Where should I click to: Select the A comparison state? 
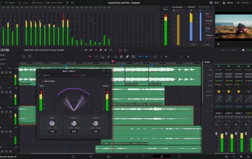[x=78, y=75]
